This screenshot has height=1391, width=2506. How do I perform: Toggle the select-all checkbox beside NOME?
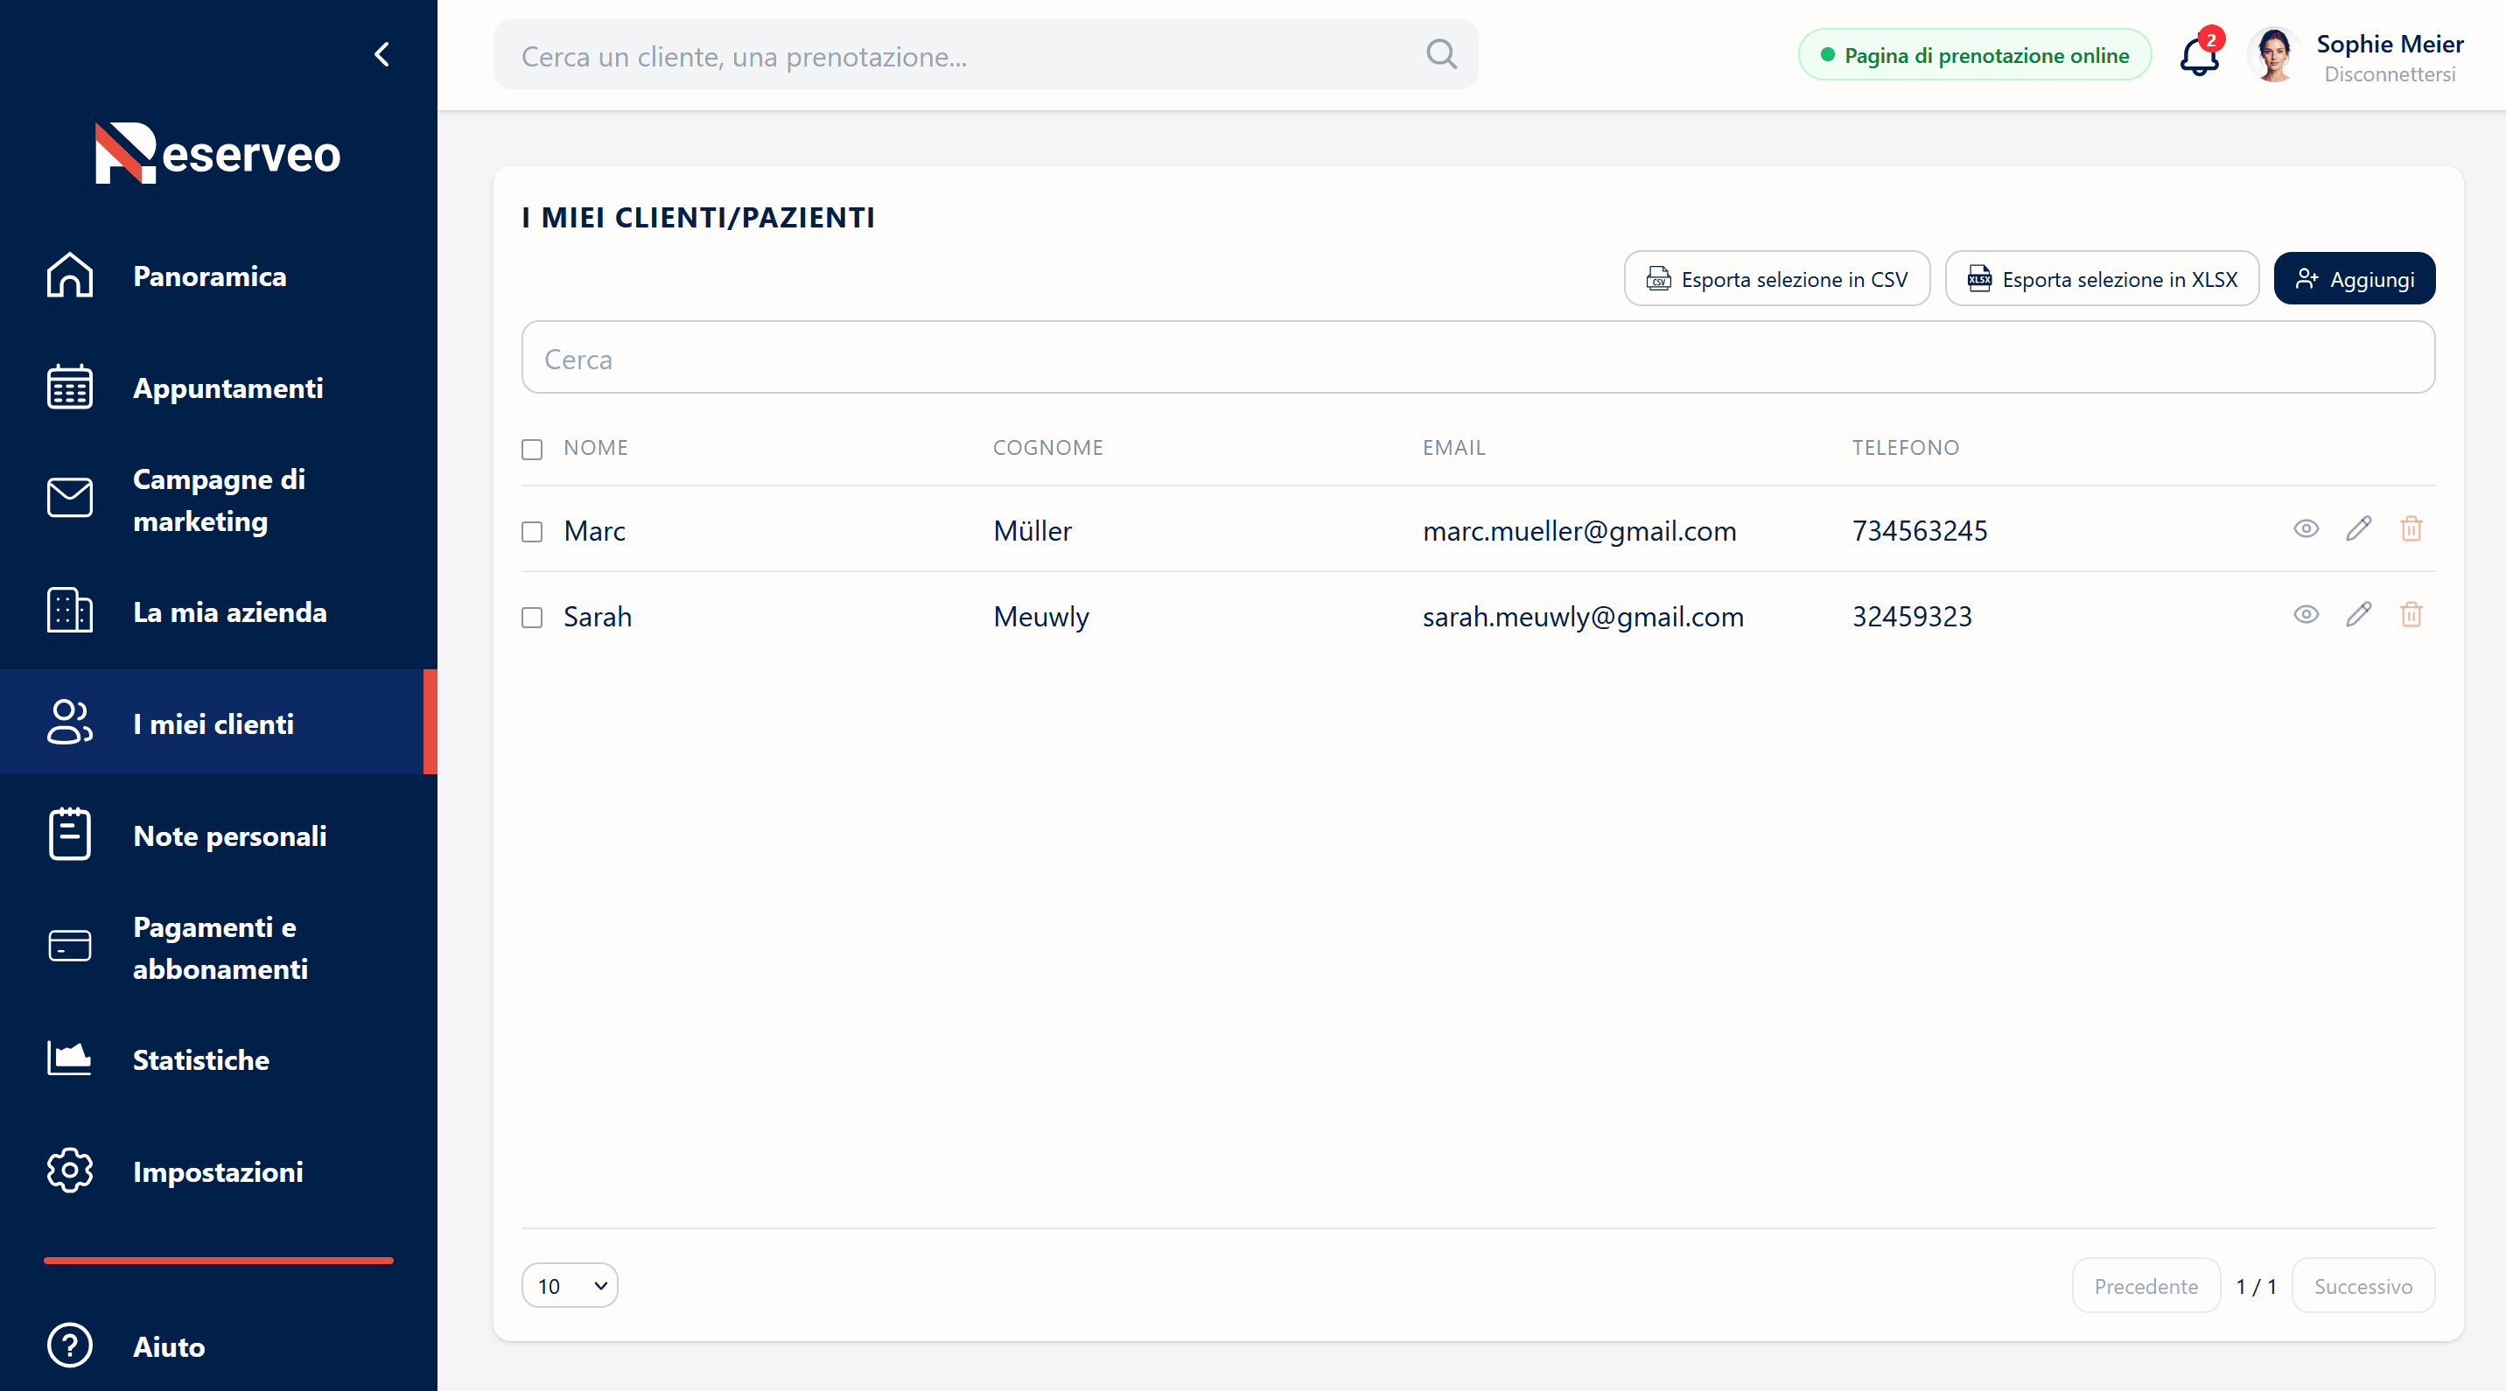point(531,449)
